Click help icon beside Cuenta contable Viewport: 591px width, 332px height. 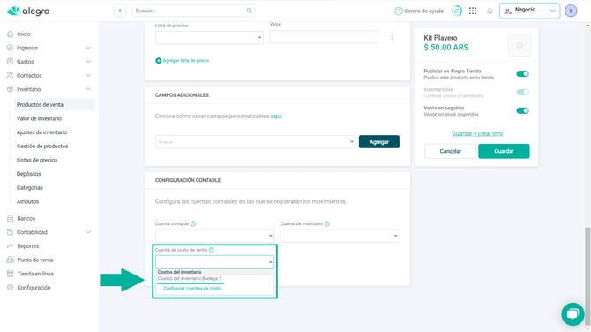(193, 223)
